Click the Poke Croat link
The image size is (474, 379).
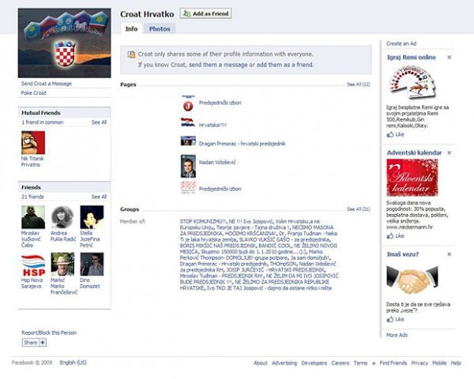click(33, 93)
